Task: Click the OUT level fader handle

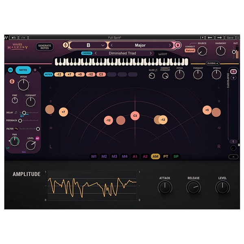Action: pos(233,52)
